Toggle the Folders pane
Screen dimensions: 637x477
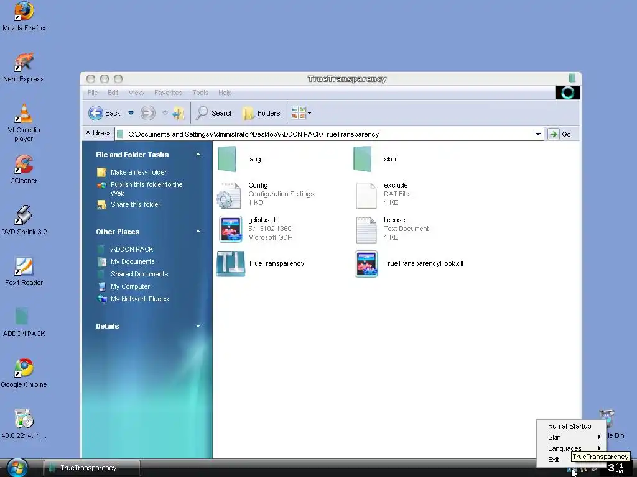coord(262,113)
